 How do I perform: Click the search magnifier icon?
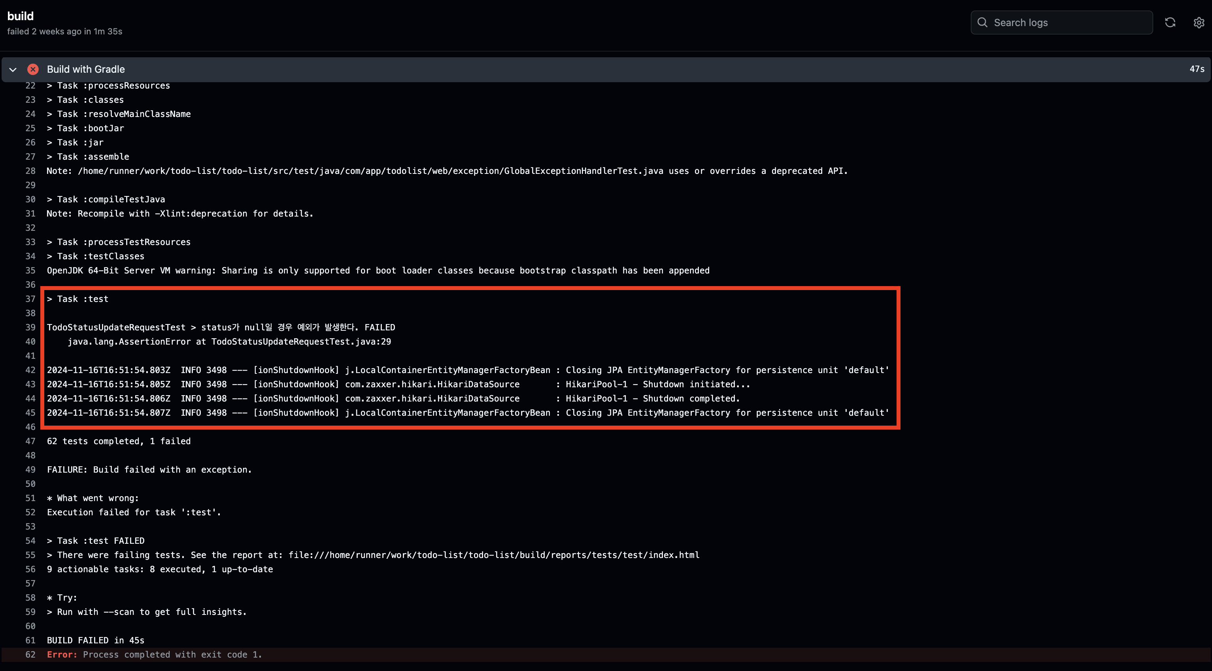[982, 23]
